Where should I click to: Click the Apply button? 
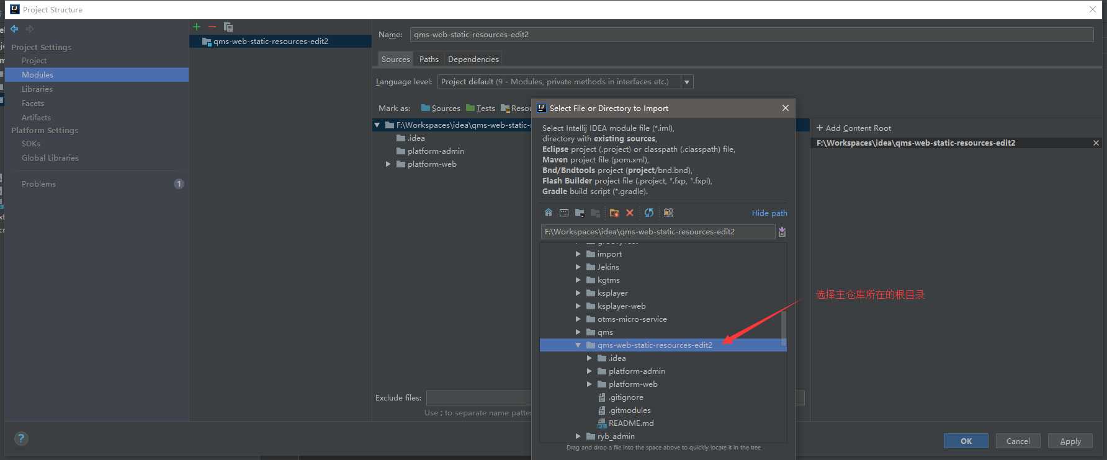point(1070,441)
